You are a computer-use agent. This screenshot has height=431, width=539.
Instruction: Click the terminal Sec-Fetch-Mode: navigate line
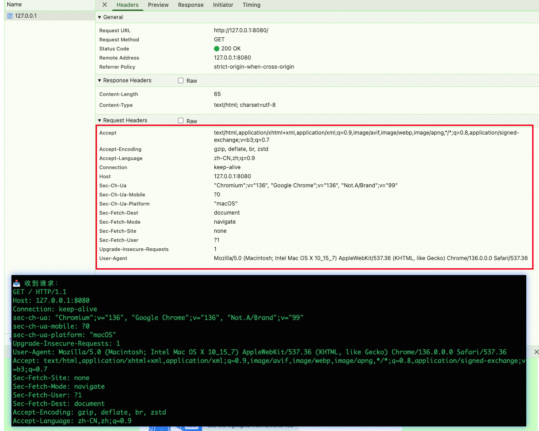59,386
